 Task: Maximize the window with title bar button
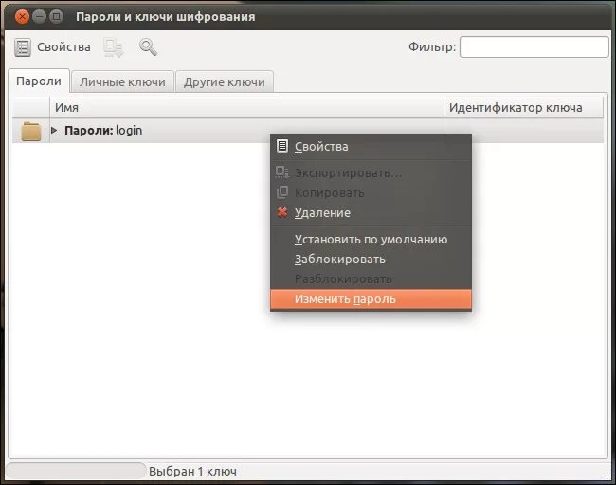click(x=57, y=16)
